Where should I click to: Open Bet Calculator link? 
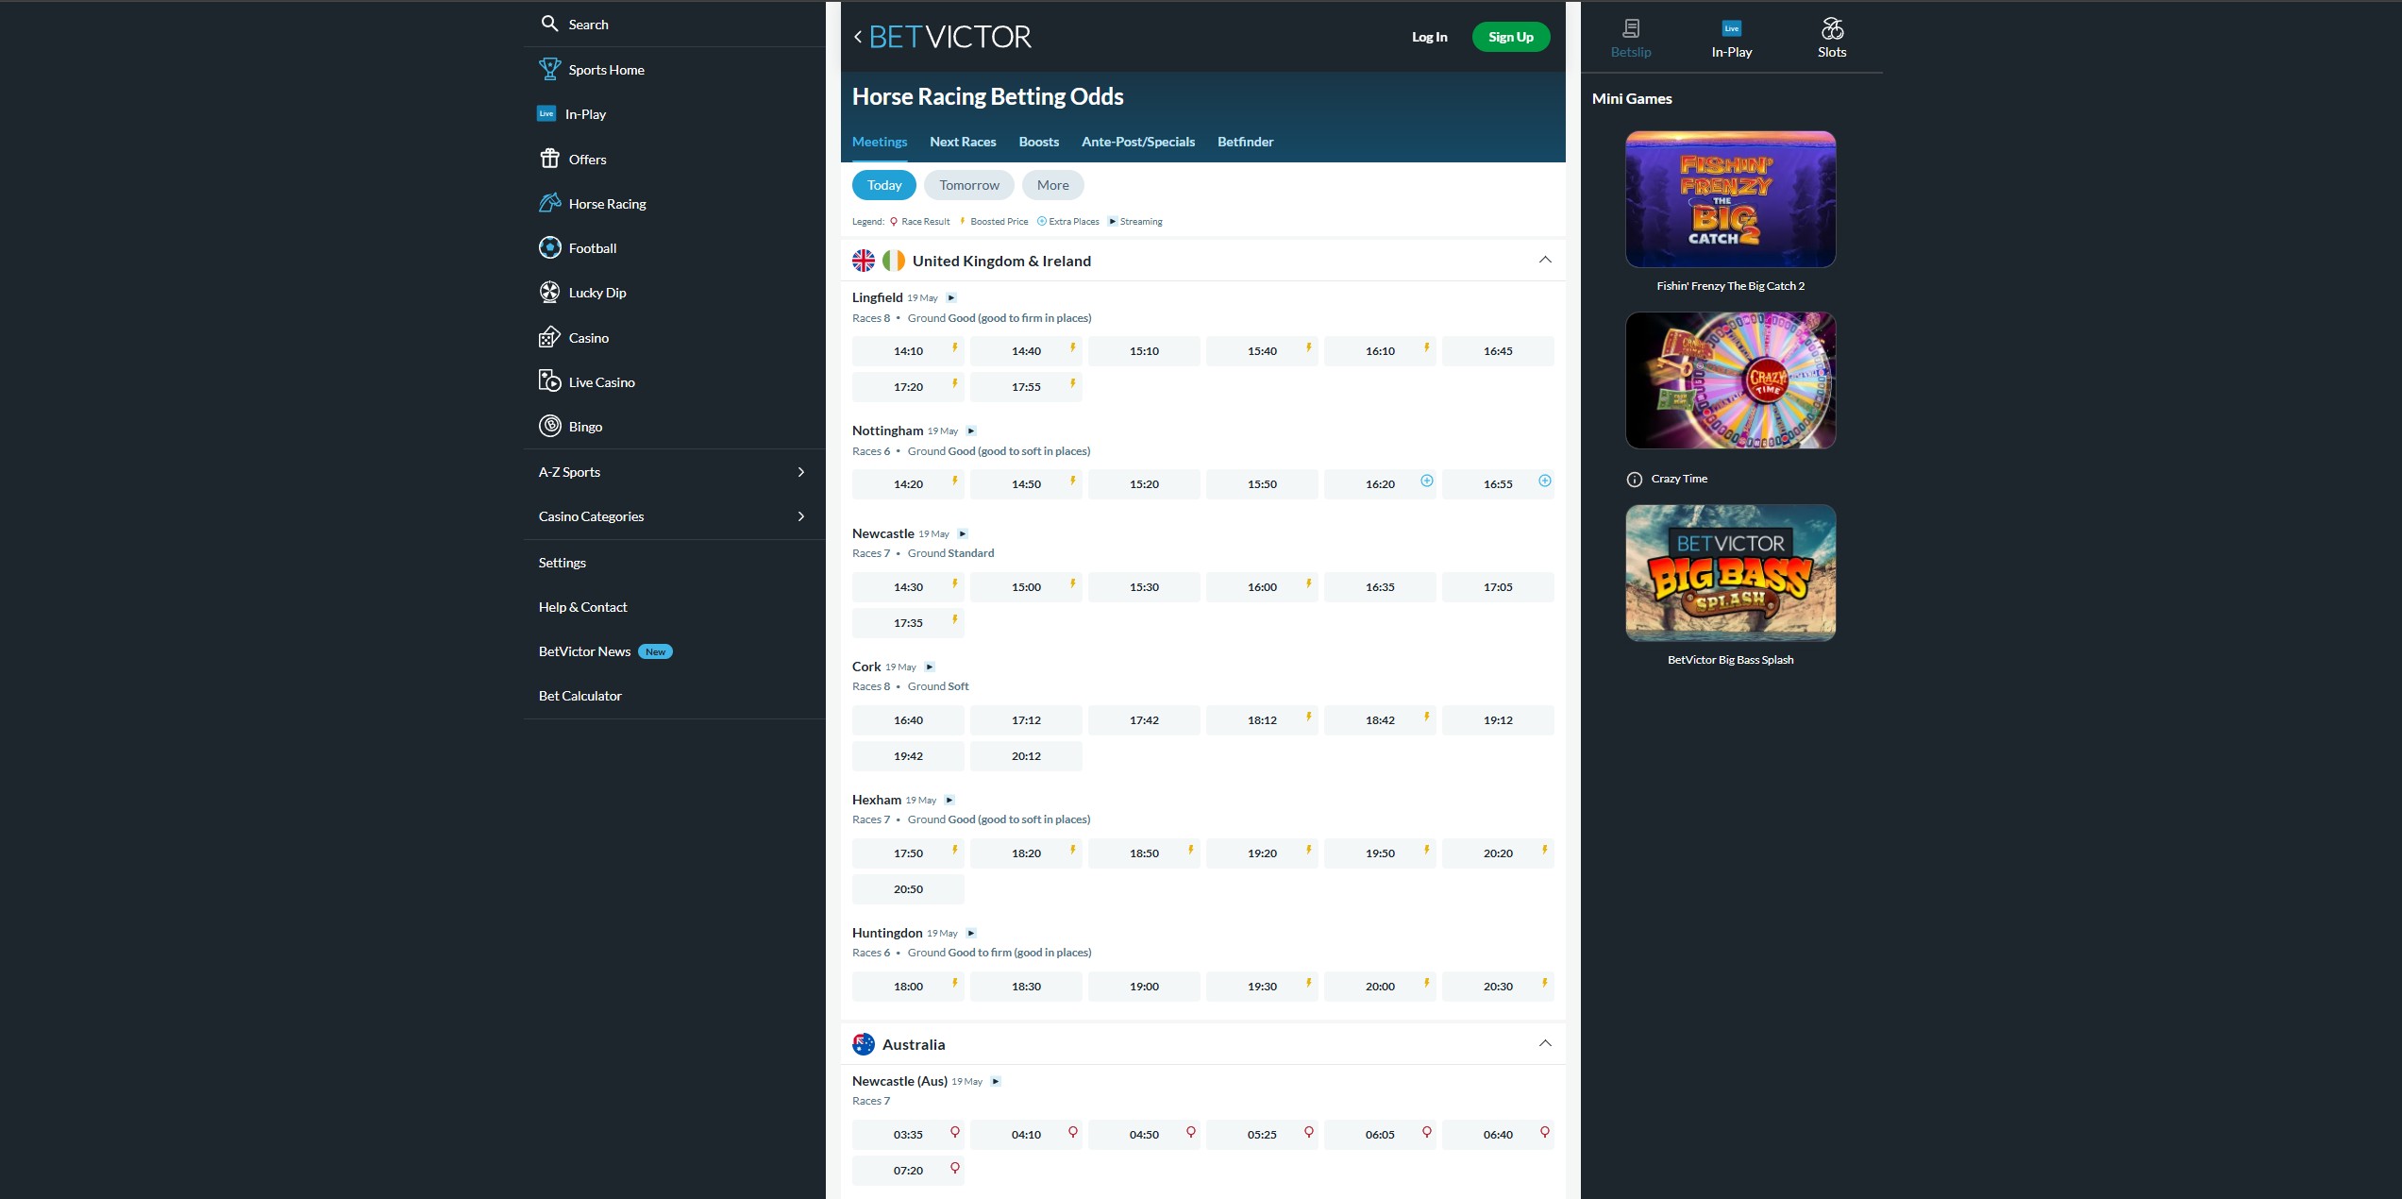[580, 696]
